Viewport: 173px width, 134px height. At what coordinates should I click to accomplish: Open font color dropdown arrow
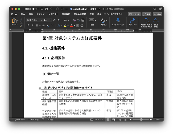(74, 26)
